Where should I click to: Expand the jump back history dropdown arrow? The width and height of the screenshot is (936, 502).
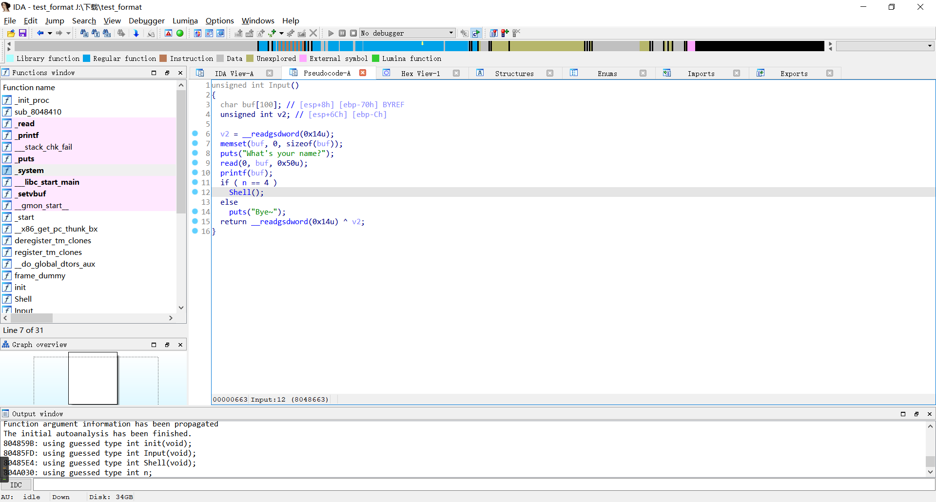tap(50, 33)
